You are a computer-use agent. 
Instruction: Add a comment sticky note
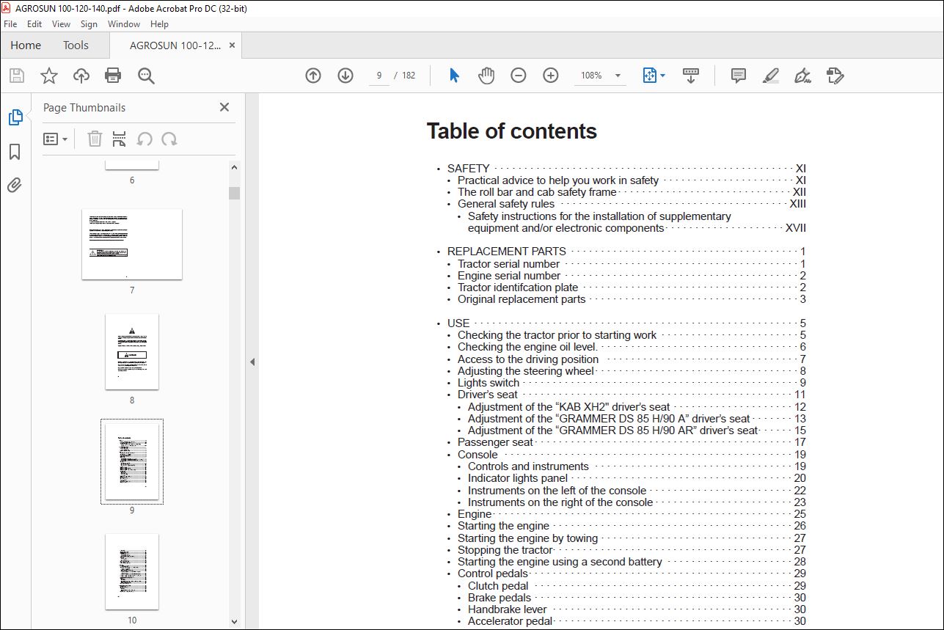739,76
